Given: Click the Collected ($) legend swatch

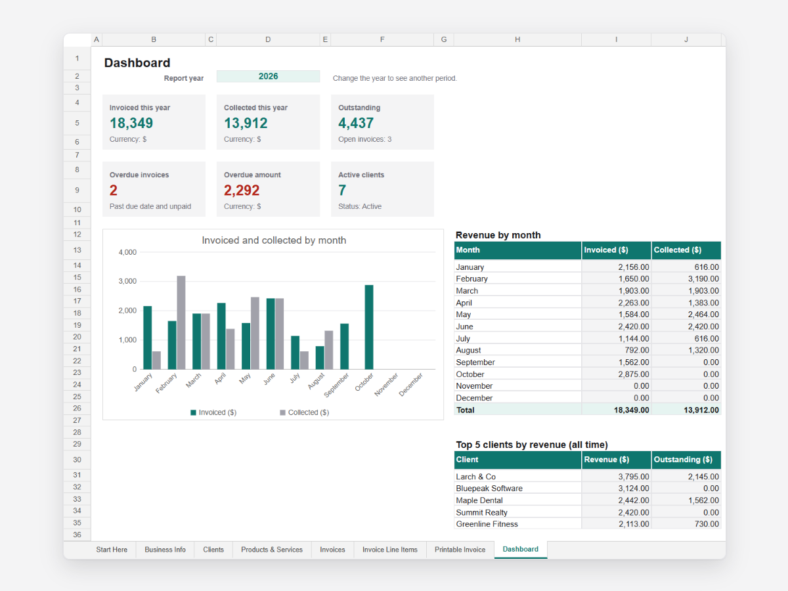Looking at the screenshot, I should pos(283,412).
